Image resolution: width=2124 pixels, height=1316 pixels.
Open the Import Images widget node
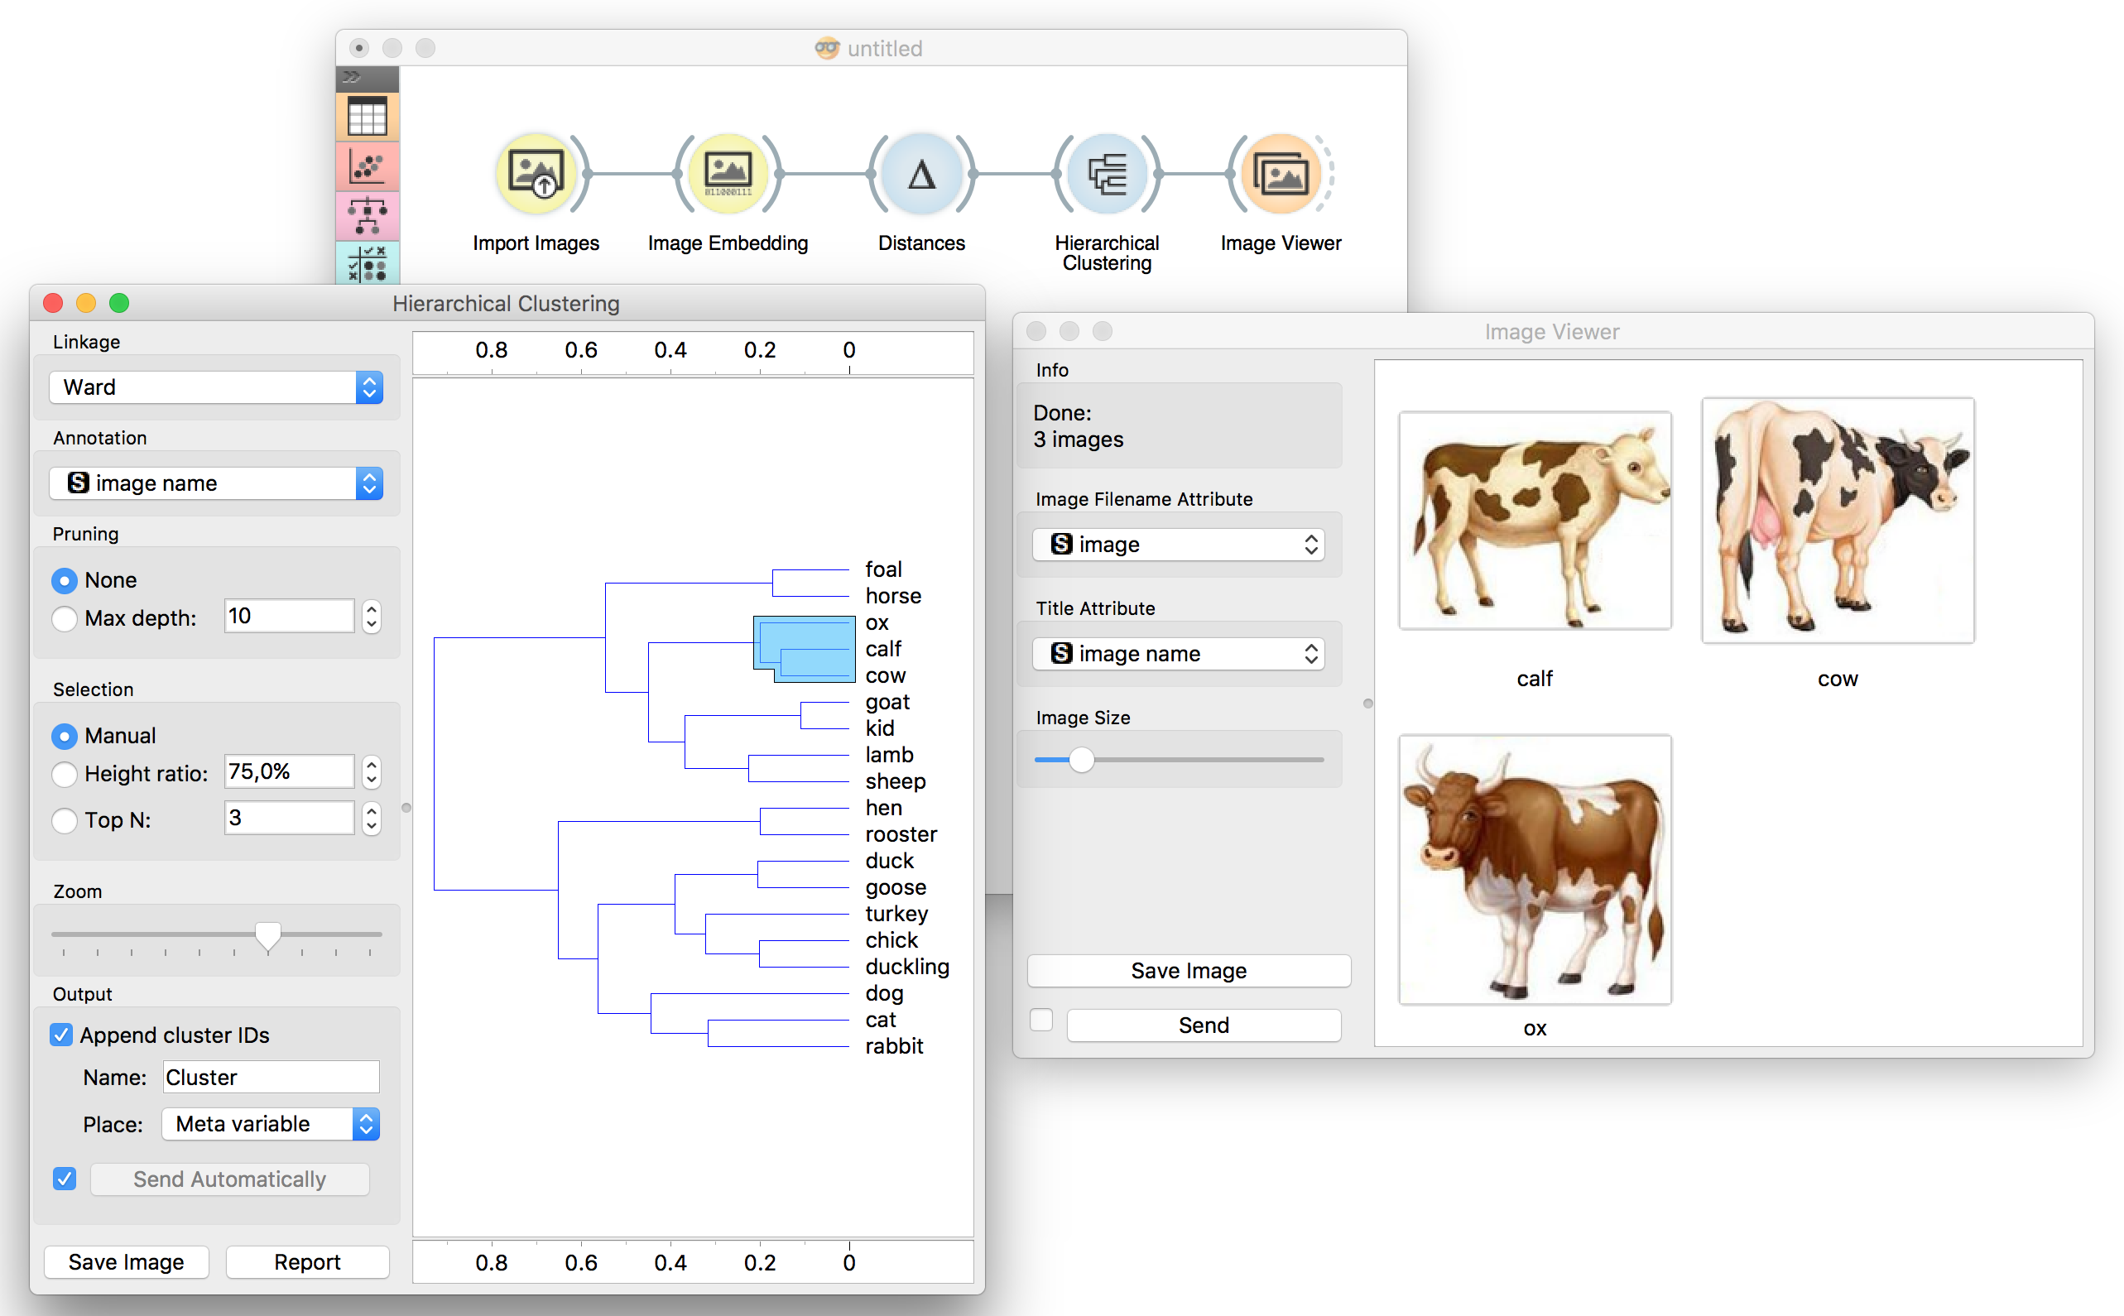537,174
